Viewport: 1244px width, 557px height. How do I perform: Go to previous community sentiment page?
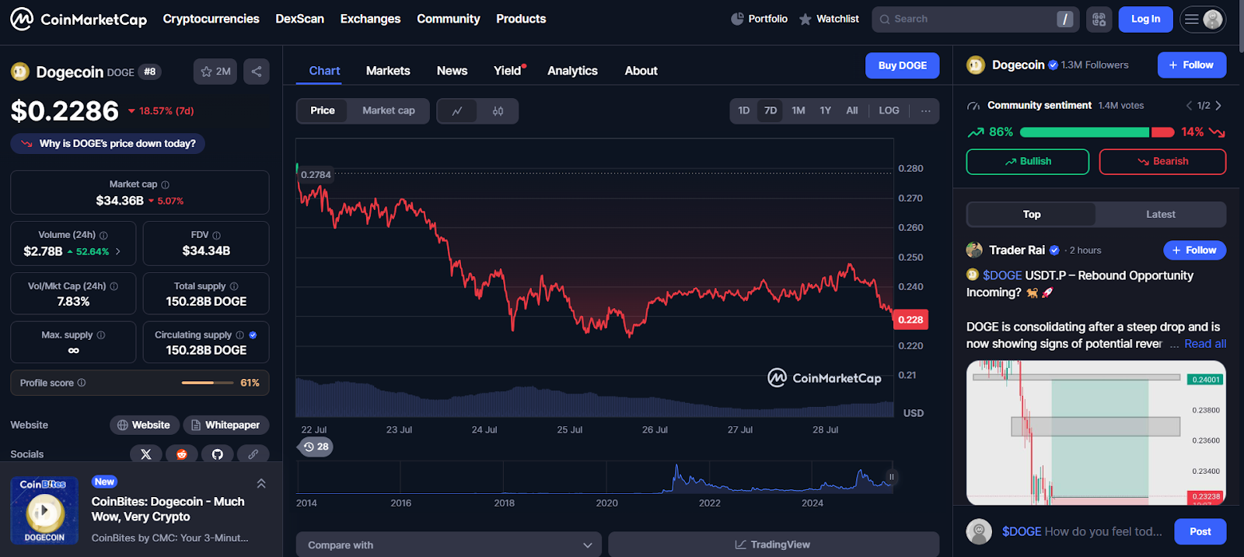click(x=1189, y=106)
